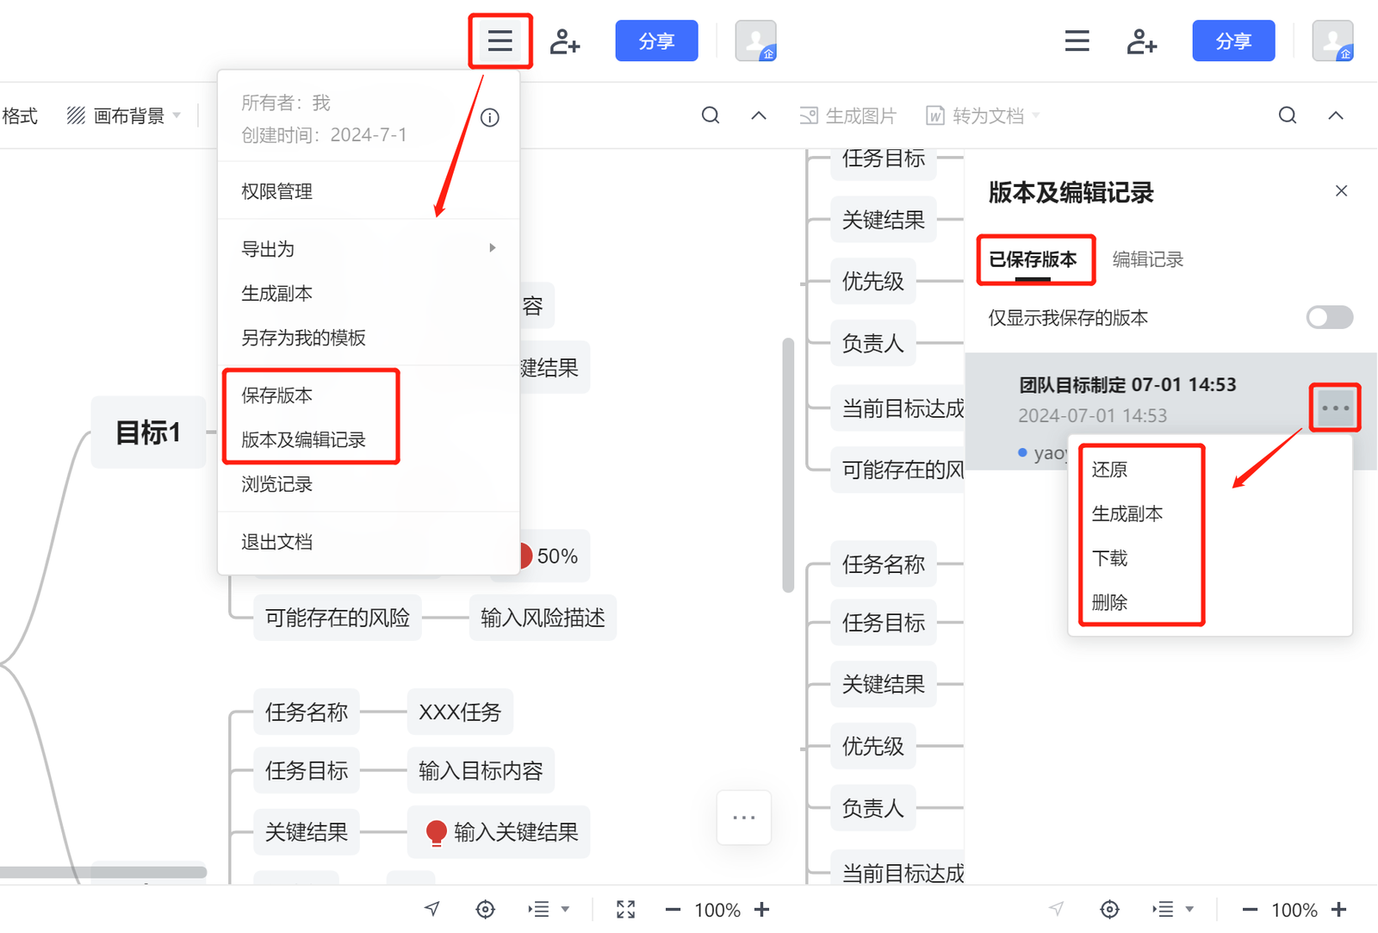
Task: Choose 退出文档 in the document menu
Action: pos(369,542)
